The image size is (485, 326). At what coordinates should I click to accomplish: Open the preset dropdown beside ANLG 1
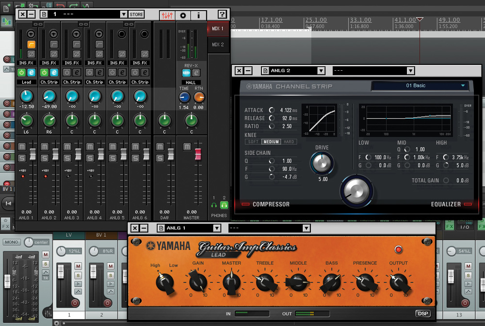(306, 228)
